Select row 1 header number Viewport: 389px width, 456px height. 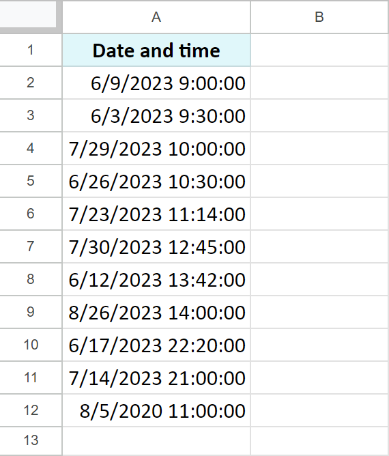tap(31, 50)
